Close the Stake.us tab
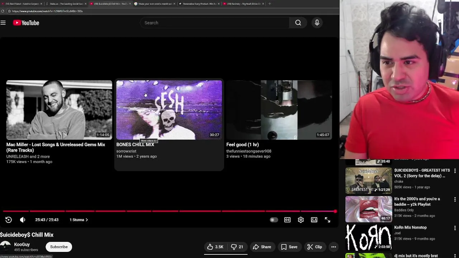This screenshot has width=459, height=258. click(85, 4)
